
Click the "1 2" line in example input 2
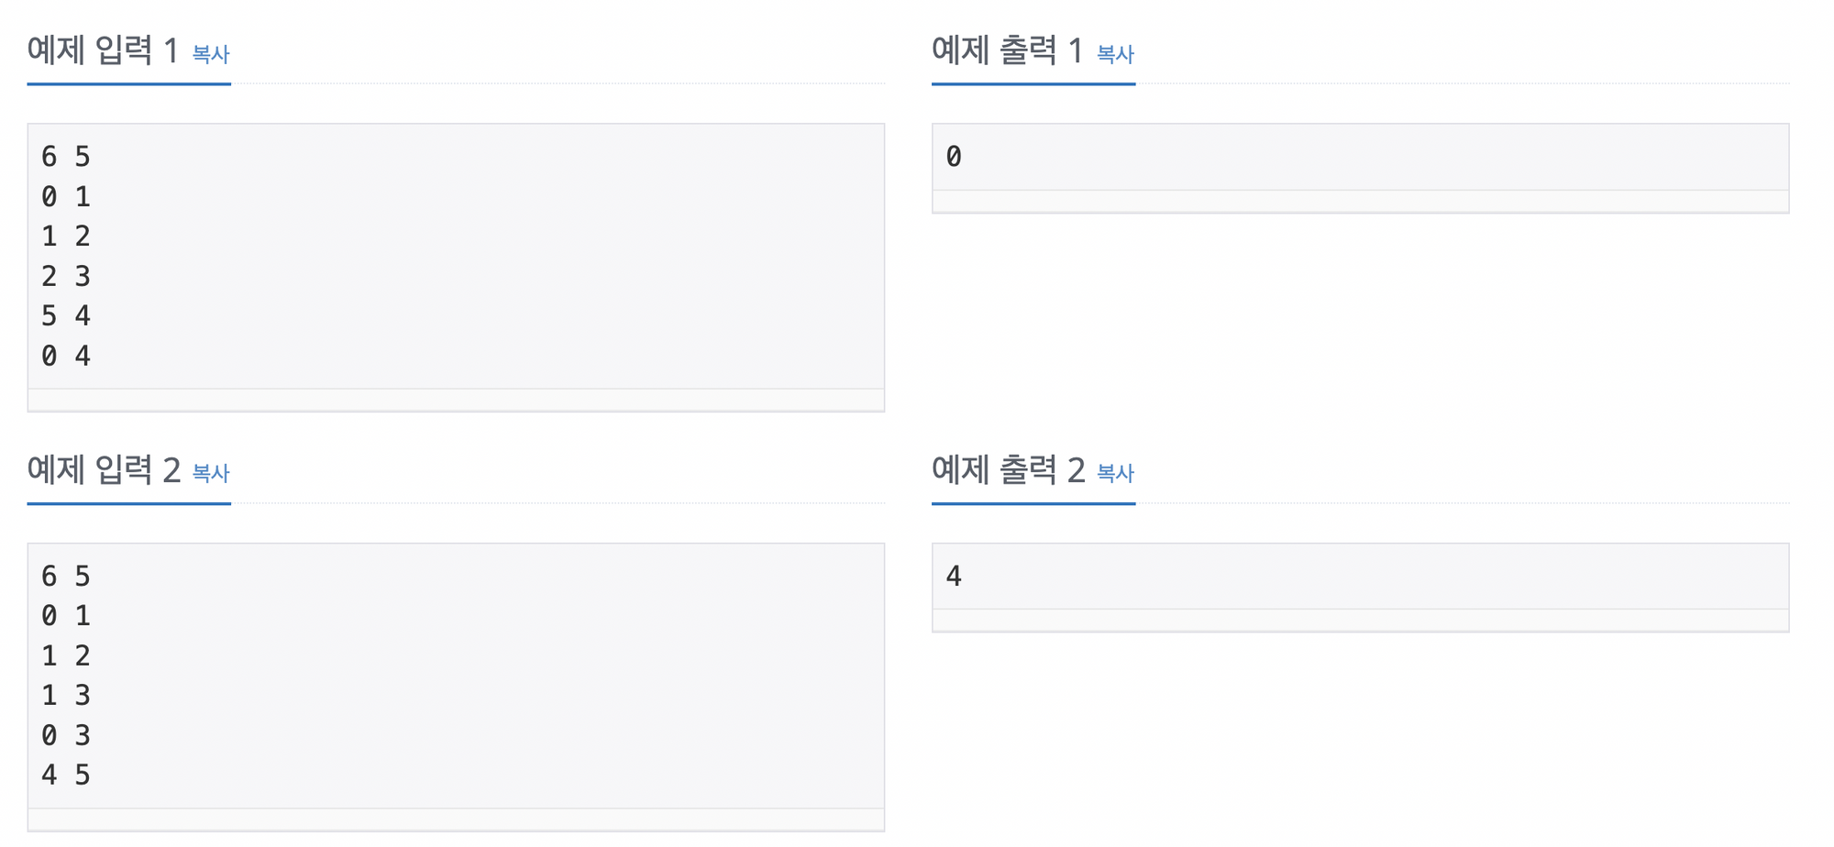tap(65, 655)
